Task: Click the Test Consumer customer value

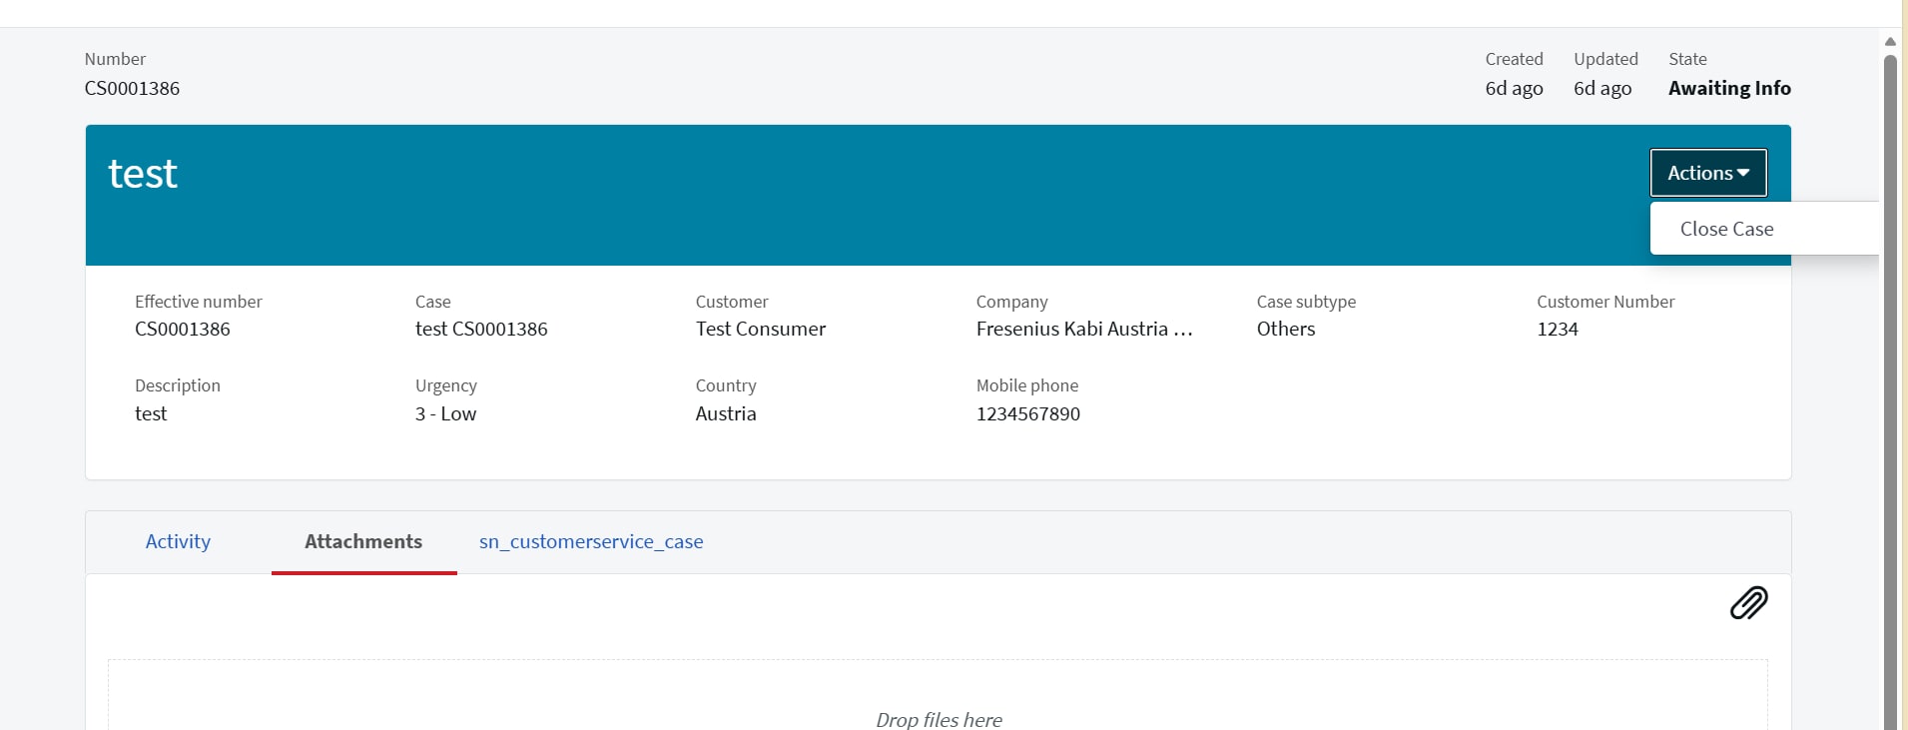Action: [x=761, y=329]
